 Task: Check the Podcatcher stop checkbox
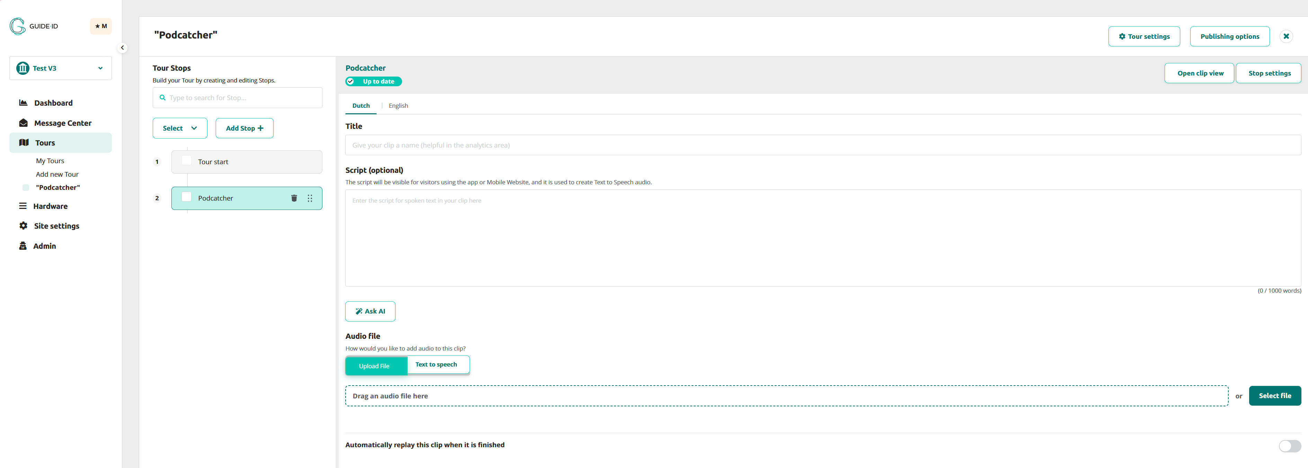click(x=186, y=197)
